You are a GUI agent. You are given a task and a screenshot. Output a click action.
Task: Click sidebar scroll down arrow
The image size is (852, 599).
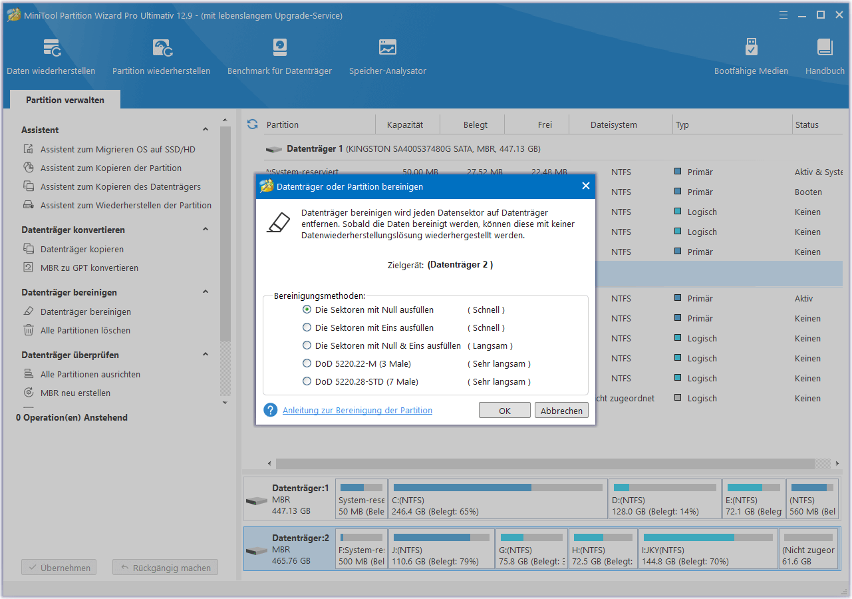[x=225, y=403]
